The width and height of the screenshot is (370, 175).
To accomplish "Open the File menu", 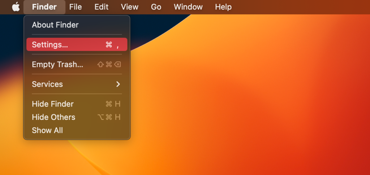I will pyautogui.click(x=76, y=7).
